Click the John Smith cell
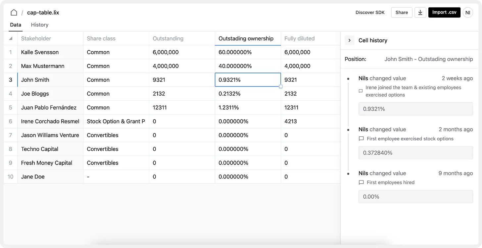Viewport: 482px width, 248px height. 50,80
